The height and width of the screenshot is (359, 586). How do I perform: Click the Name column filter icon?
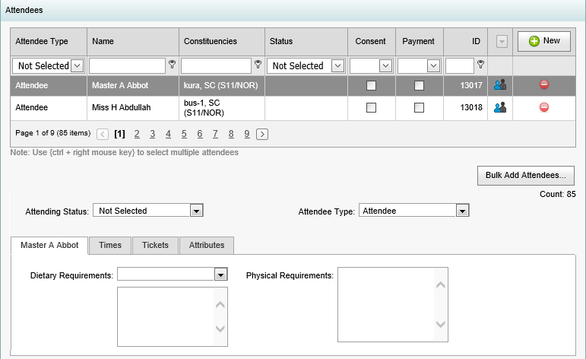(x=172, y=65)
